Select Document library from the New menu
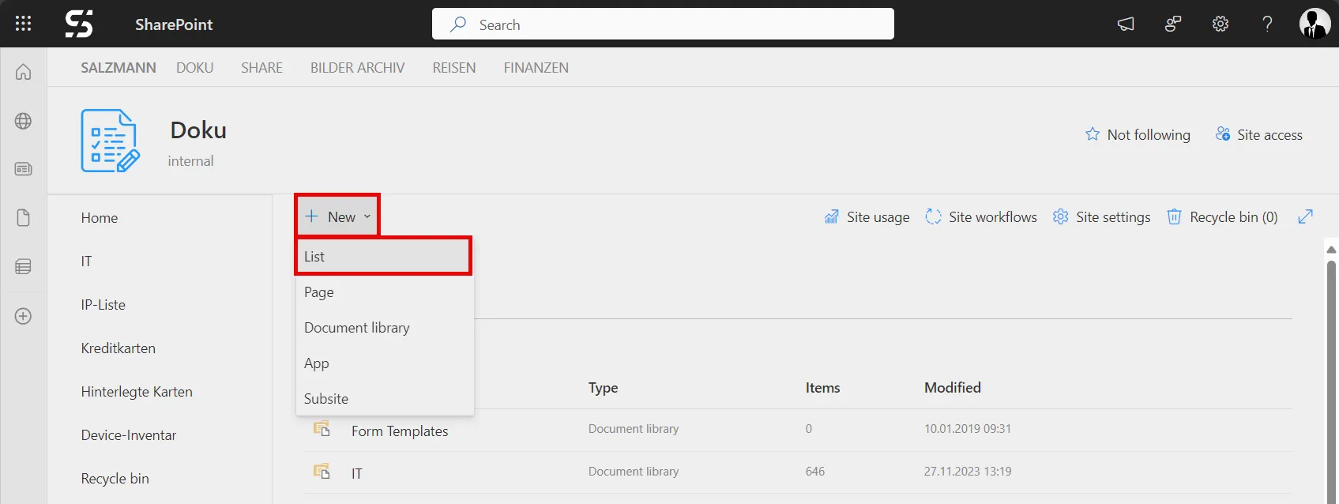 click(385, 328)
